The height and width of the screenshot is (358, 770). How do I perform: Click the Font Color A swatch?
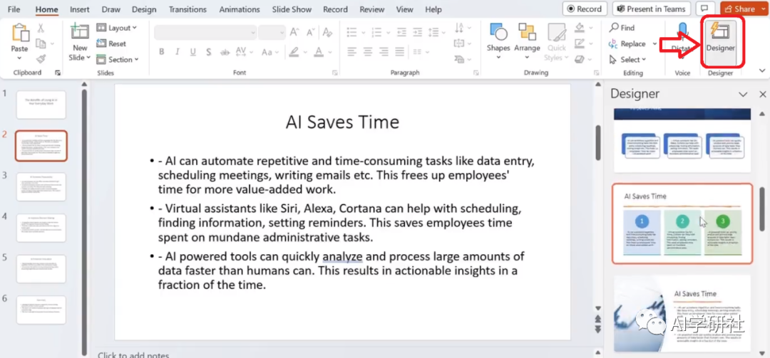coord(319,51)
